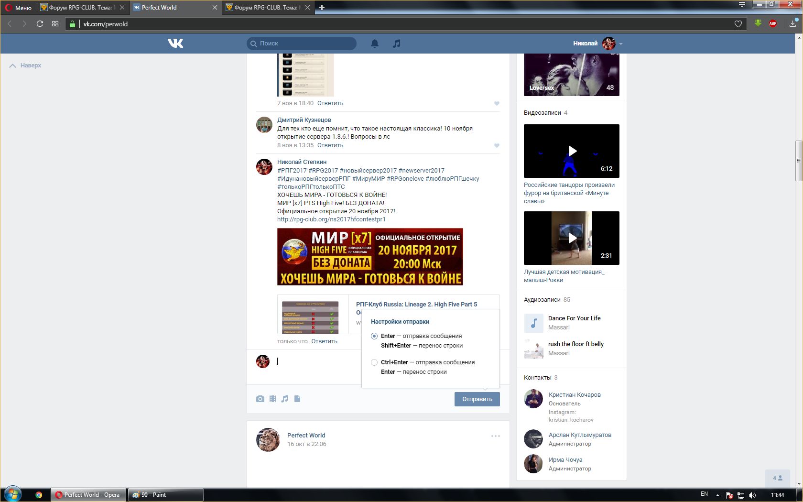Open the three-dots menu on Perfect World post
This screenshot has width=803, height=502.
tap(496, 436)
